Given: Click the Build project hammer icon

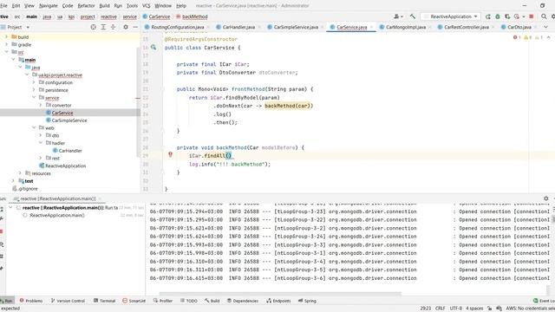Looking at the screenshot, I should [413, 16].
